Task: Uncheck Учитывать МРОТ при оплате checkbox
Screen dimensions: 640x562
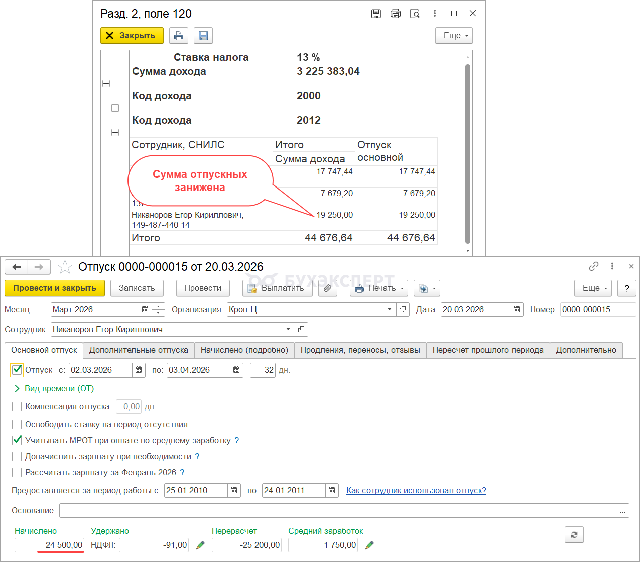Action: (x=17, y=440)
